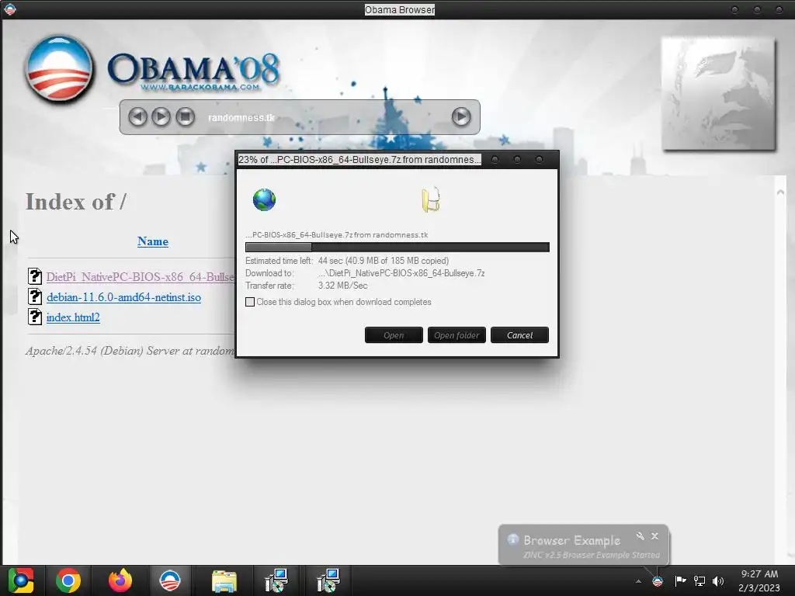The width and height of the screenshot is (795, 596).
Task: Click the clock showing 9:27 AM
Action: click(x=759, y=574)
